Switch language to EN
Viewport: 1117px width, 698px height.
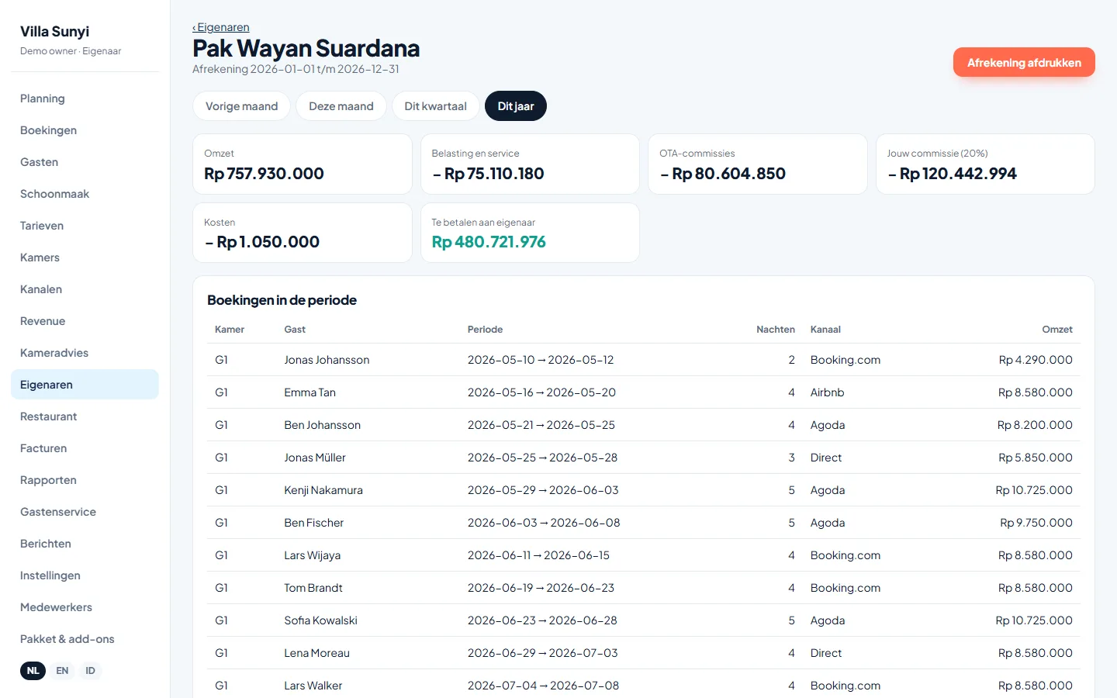pos(62,671)
